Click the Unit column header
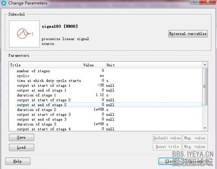217x169 pixels. (x=152, y=65)
